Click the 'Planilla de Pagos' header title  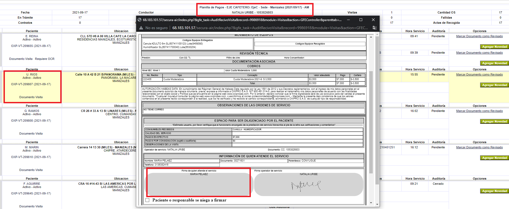click(x=254, y=7)
